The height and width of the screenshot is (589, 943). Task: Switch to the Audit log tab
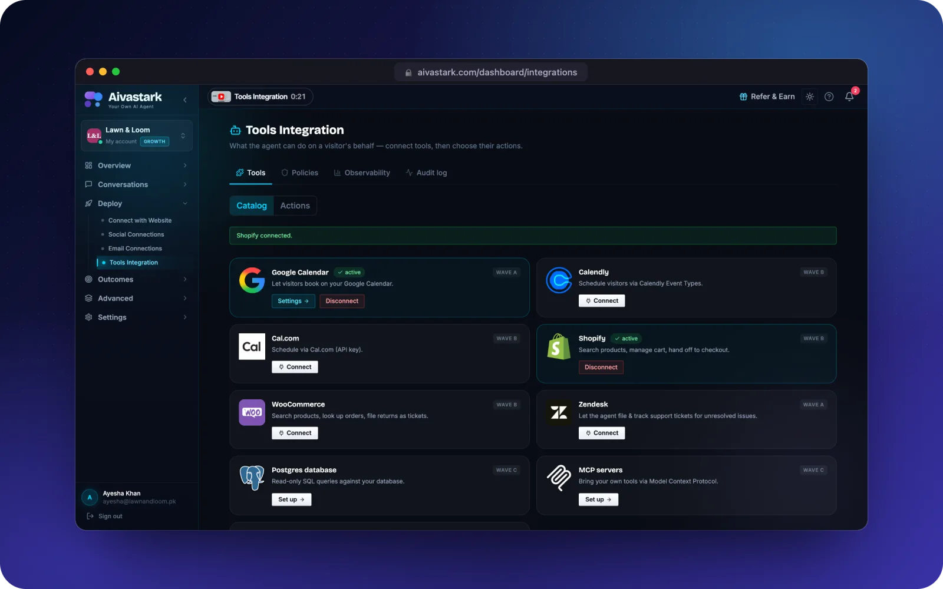(426, 173)
